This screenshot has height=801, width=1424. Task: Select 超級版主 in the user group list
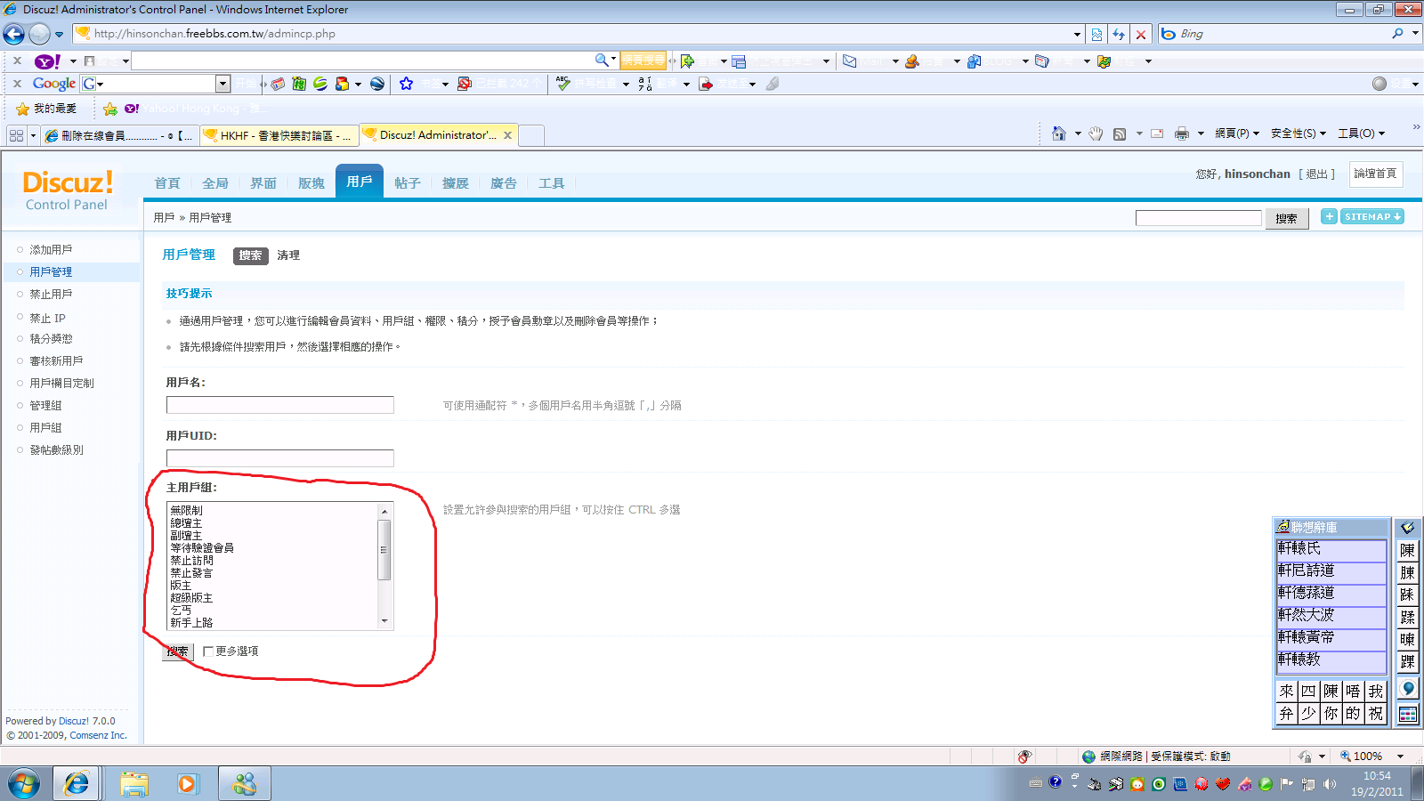point(191,598)
